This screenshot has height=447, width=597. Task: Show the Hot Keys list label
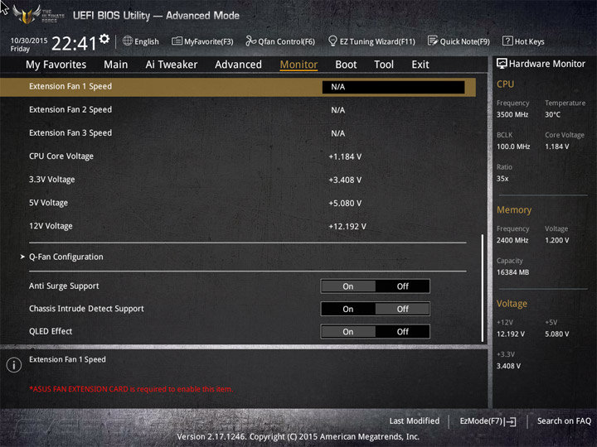[530, 41]
